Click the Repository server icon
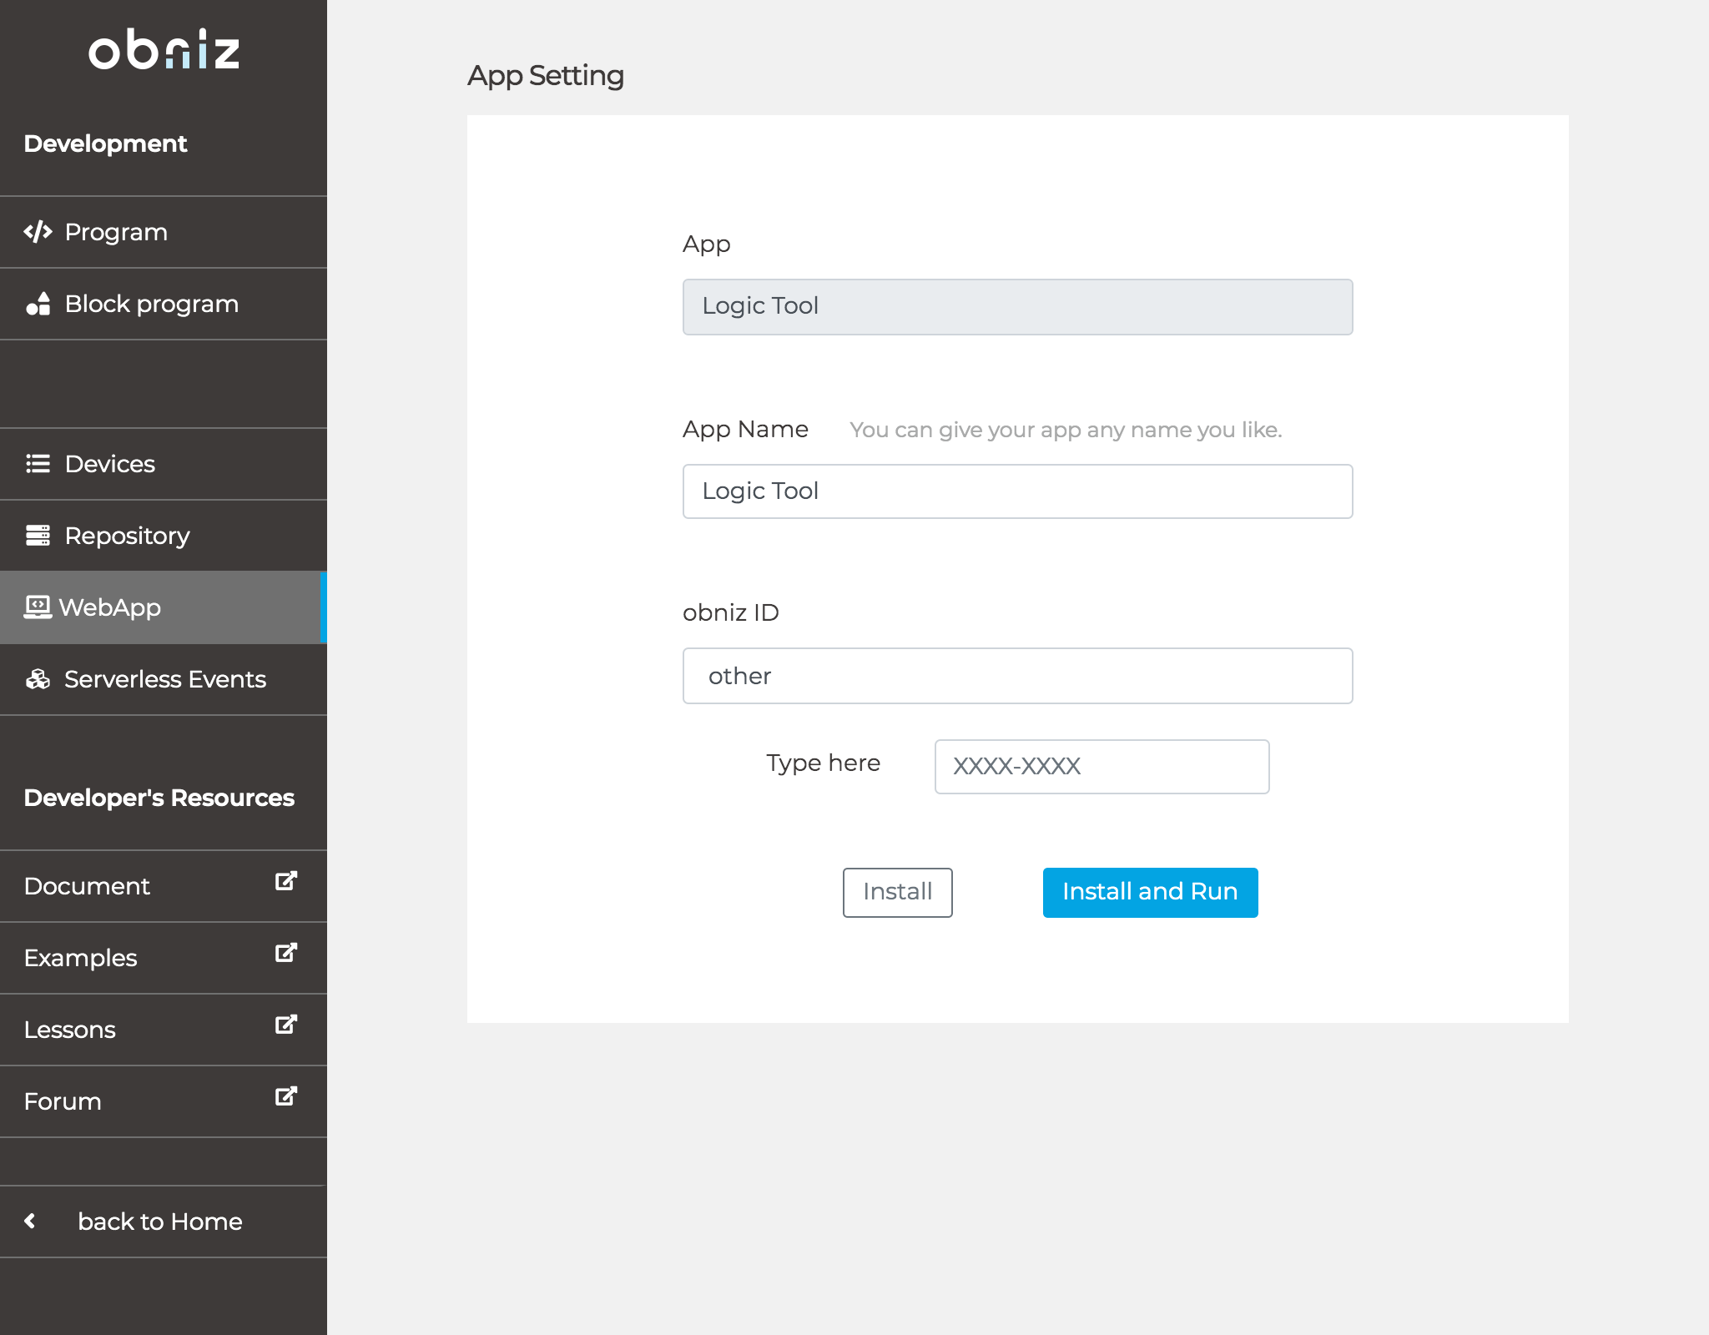 click(38, 536)
